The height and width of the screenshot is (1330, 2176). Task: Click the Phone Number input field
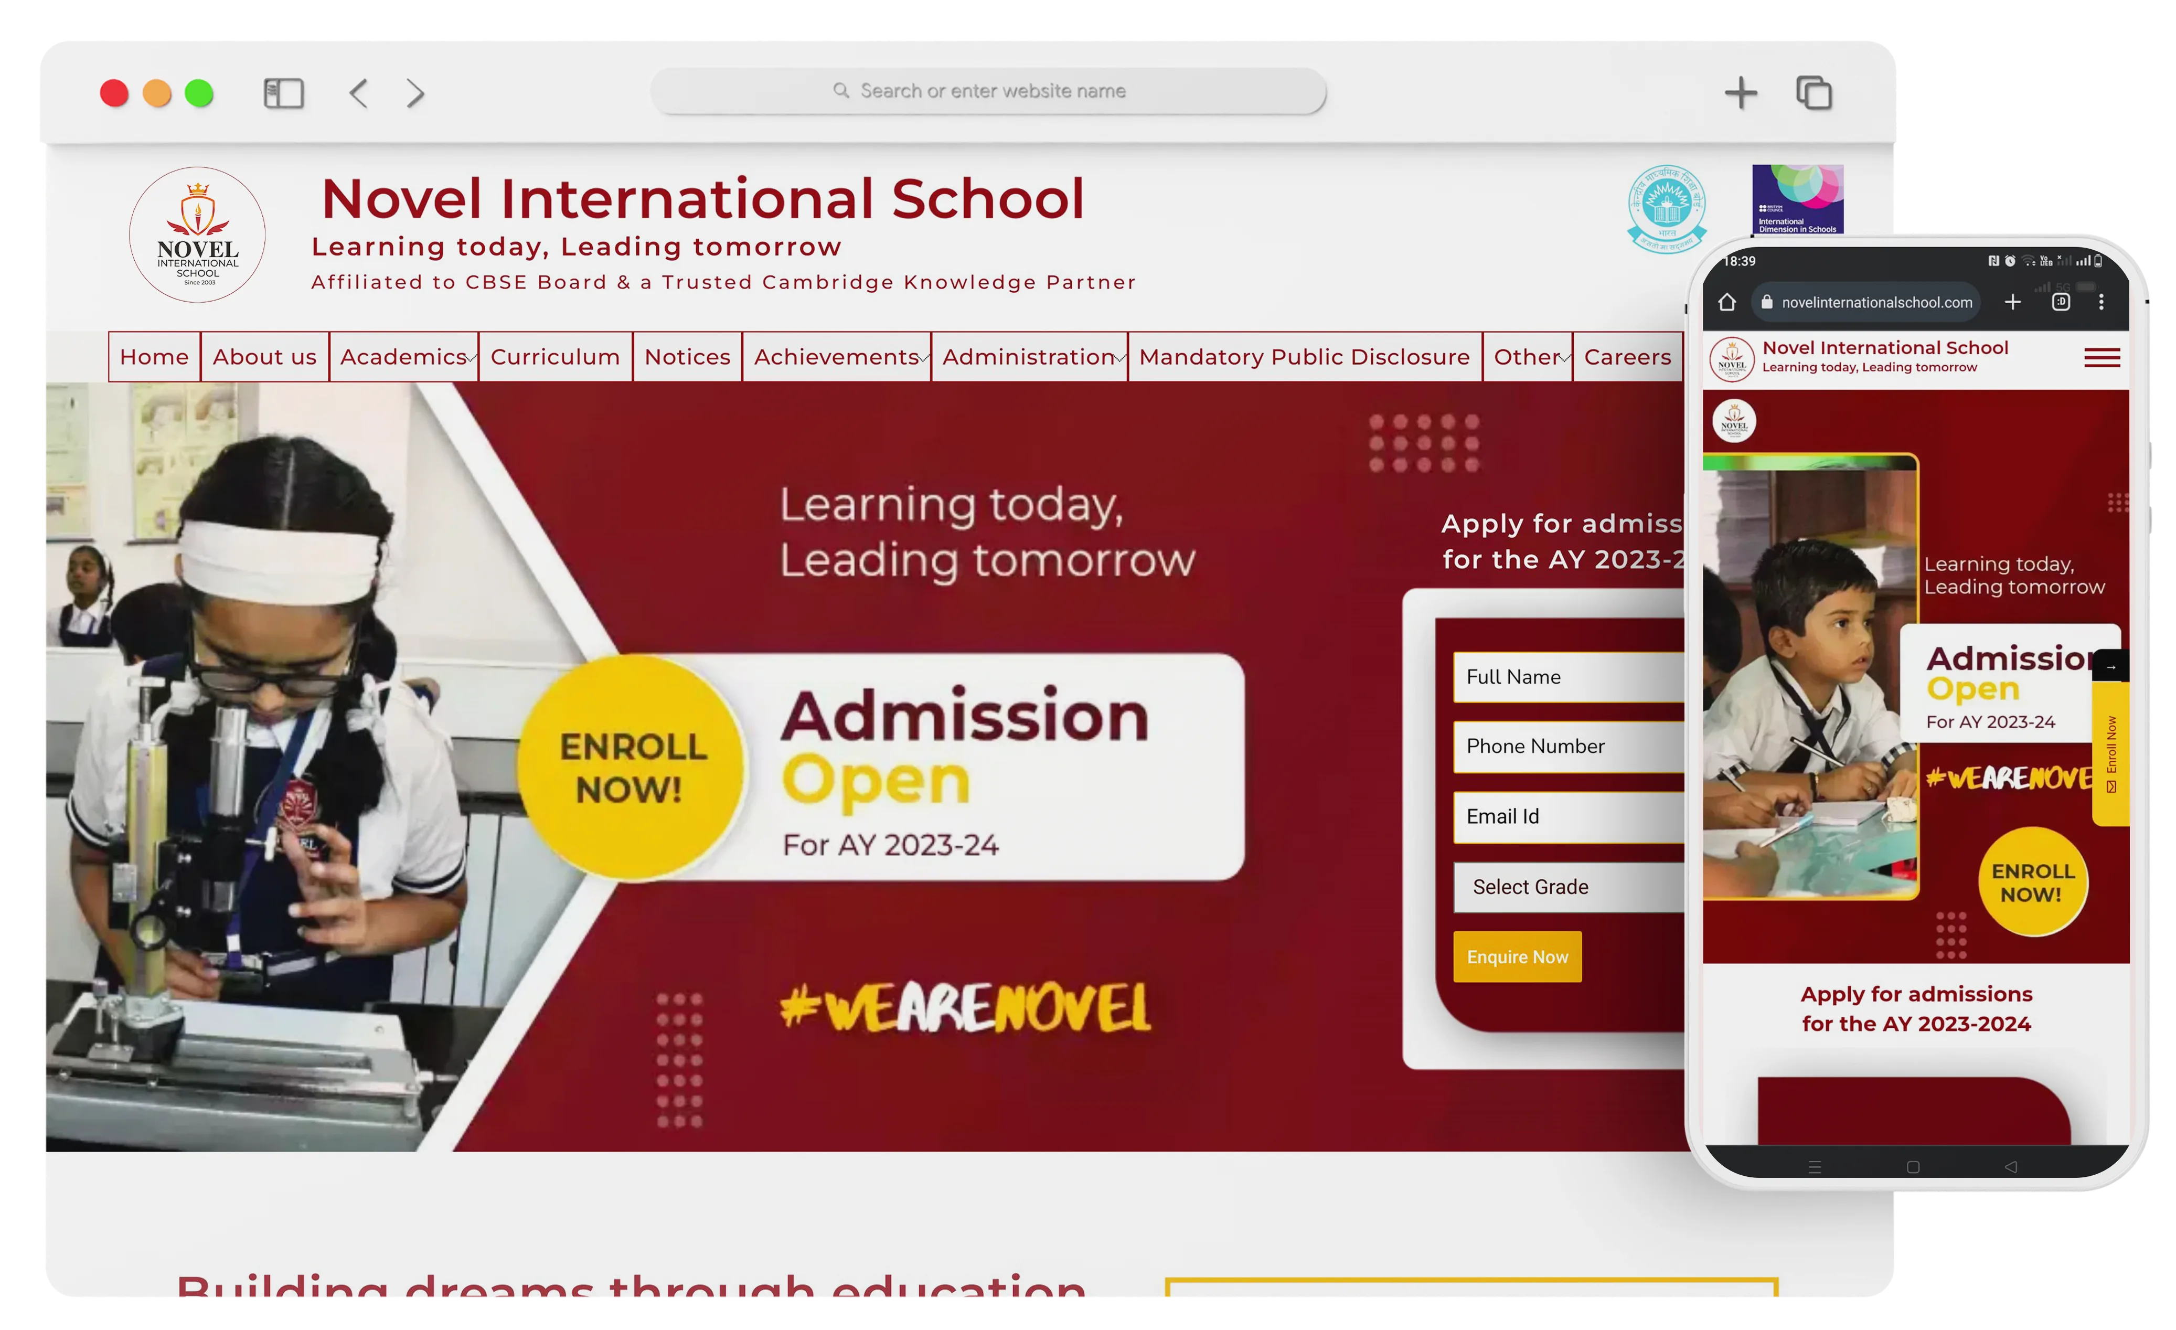pos(1569,746)
